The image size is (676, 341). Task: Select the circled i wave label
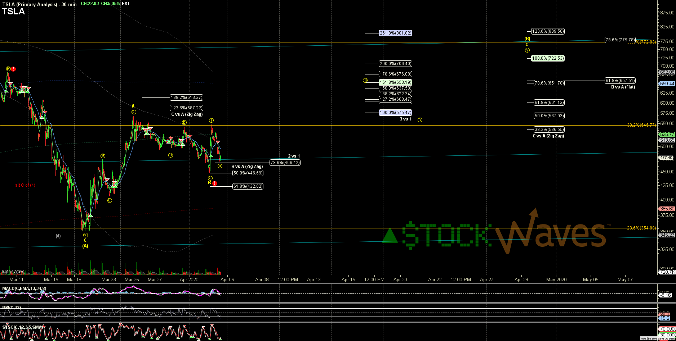[x=212, y=120]
